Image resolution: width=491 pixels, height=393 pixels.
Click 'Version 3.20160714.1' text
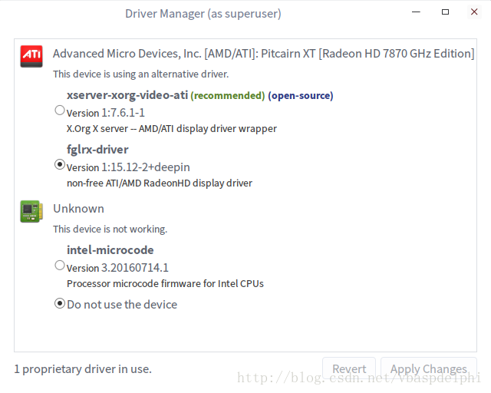[x=117, y=268]
